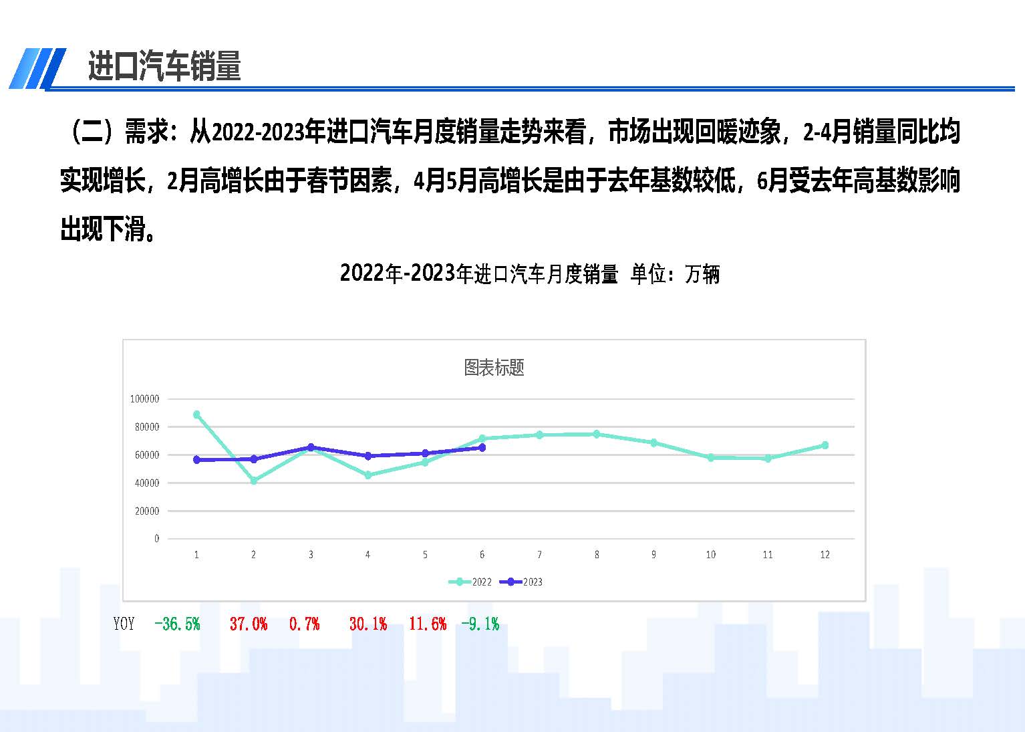Viewport: 1025px width, 732px height.
Task: Click the 100000 y-axis label
Action: click(144, 399)
